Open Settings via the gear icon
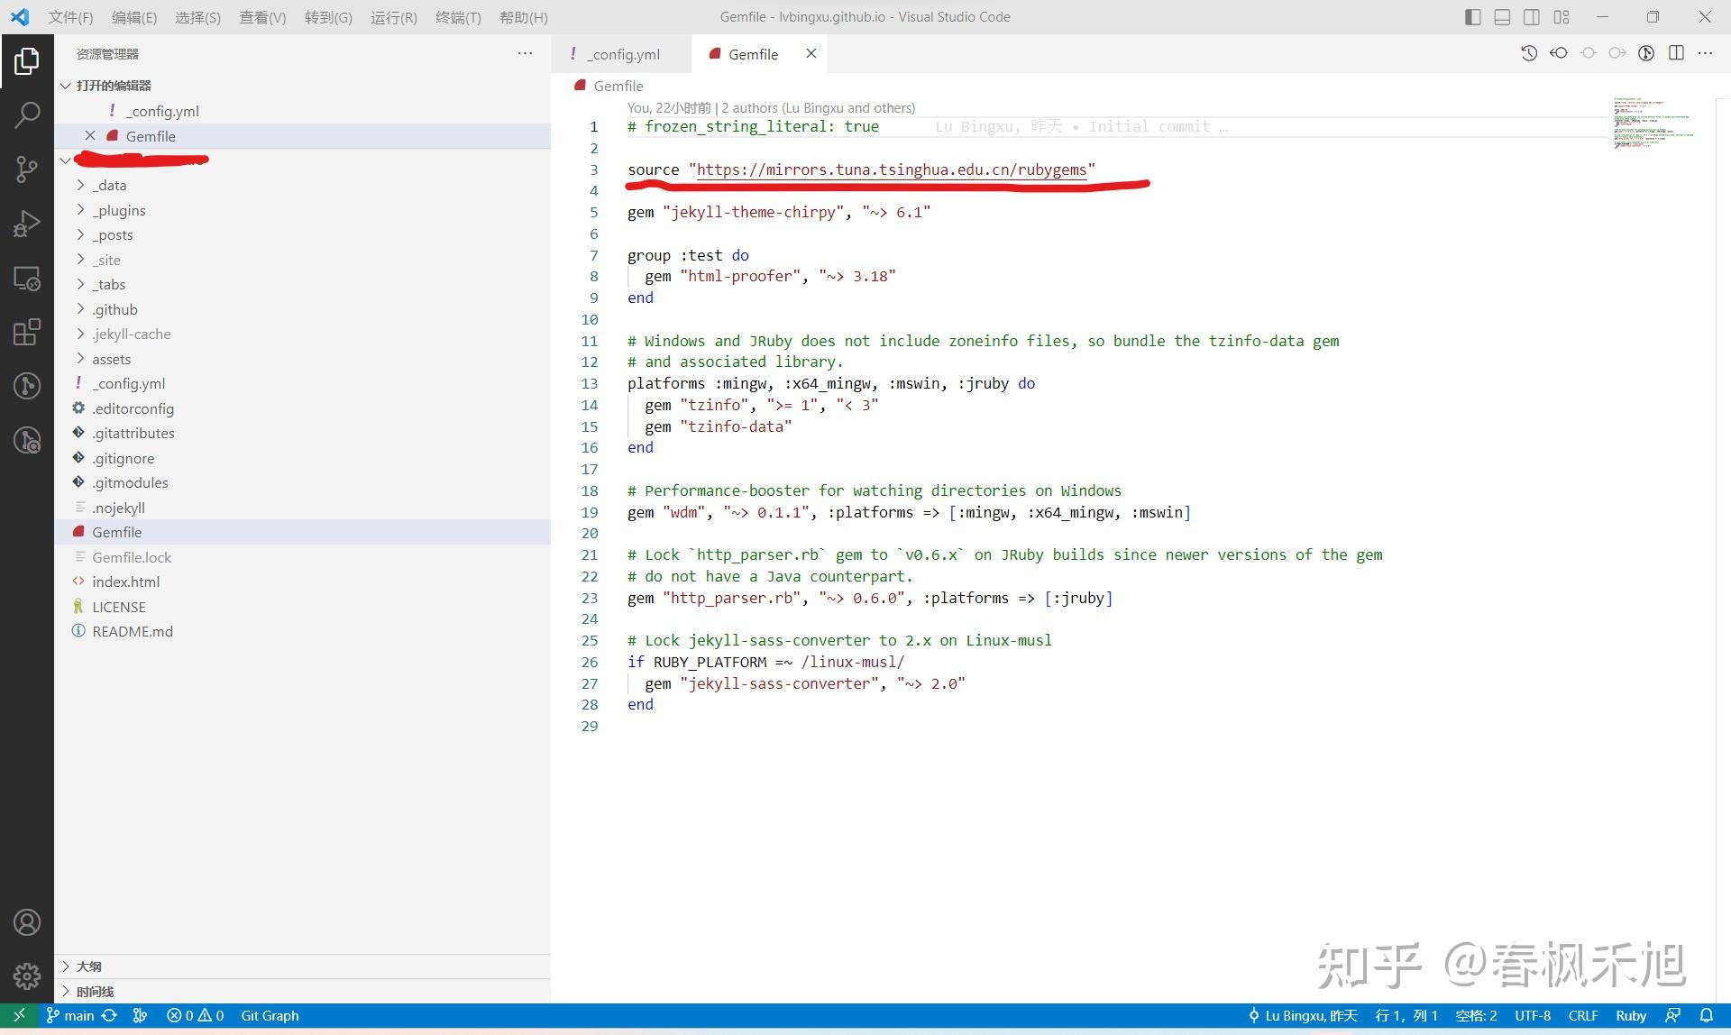The width and height of the screenshot is (1731, 1035). click(x=27, y=975)
